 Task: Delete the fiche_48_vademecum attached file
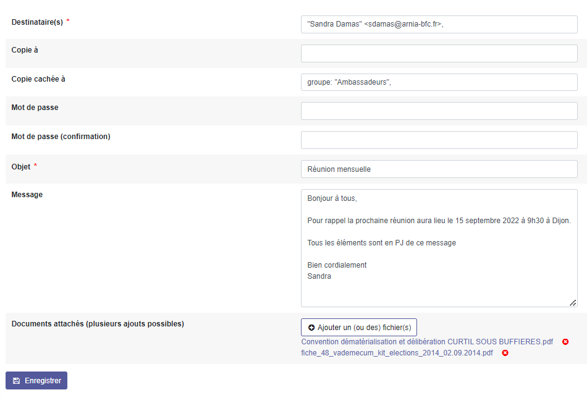click(505, 353)
